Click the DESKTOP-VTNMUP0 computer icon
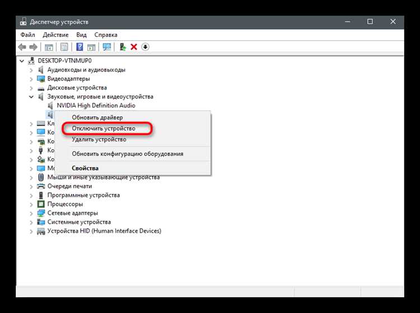 (x=31, y=61)
